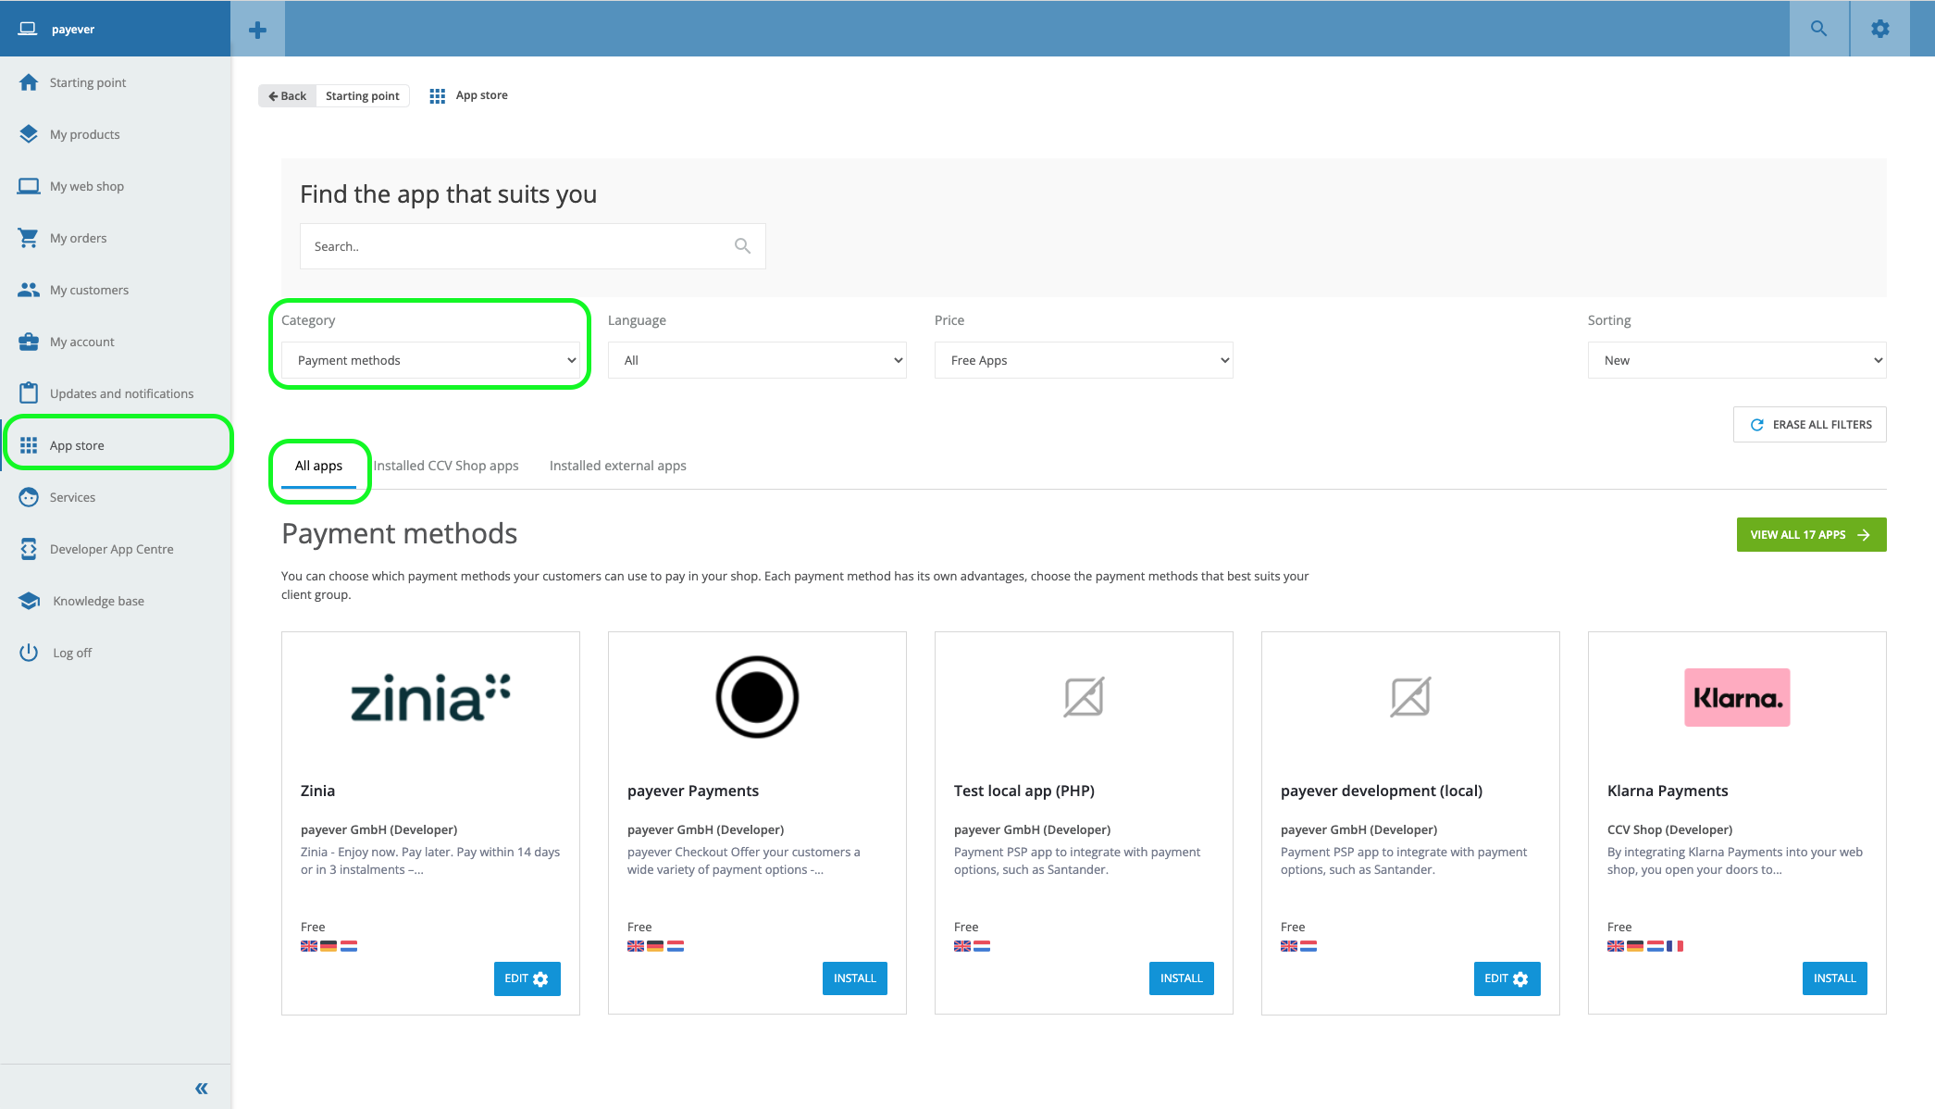The height and width of the screenshot is (1109, 1935).
Task: Click Erase all filters button
Action: tap(1810, 425)
